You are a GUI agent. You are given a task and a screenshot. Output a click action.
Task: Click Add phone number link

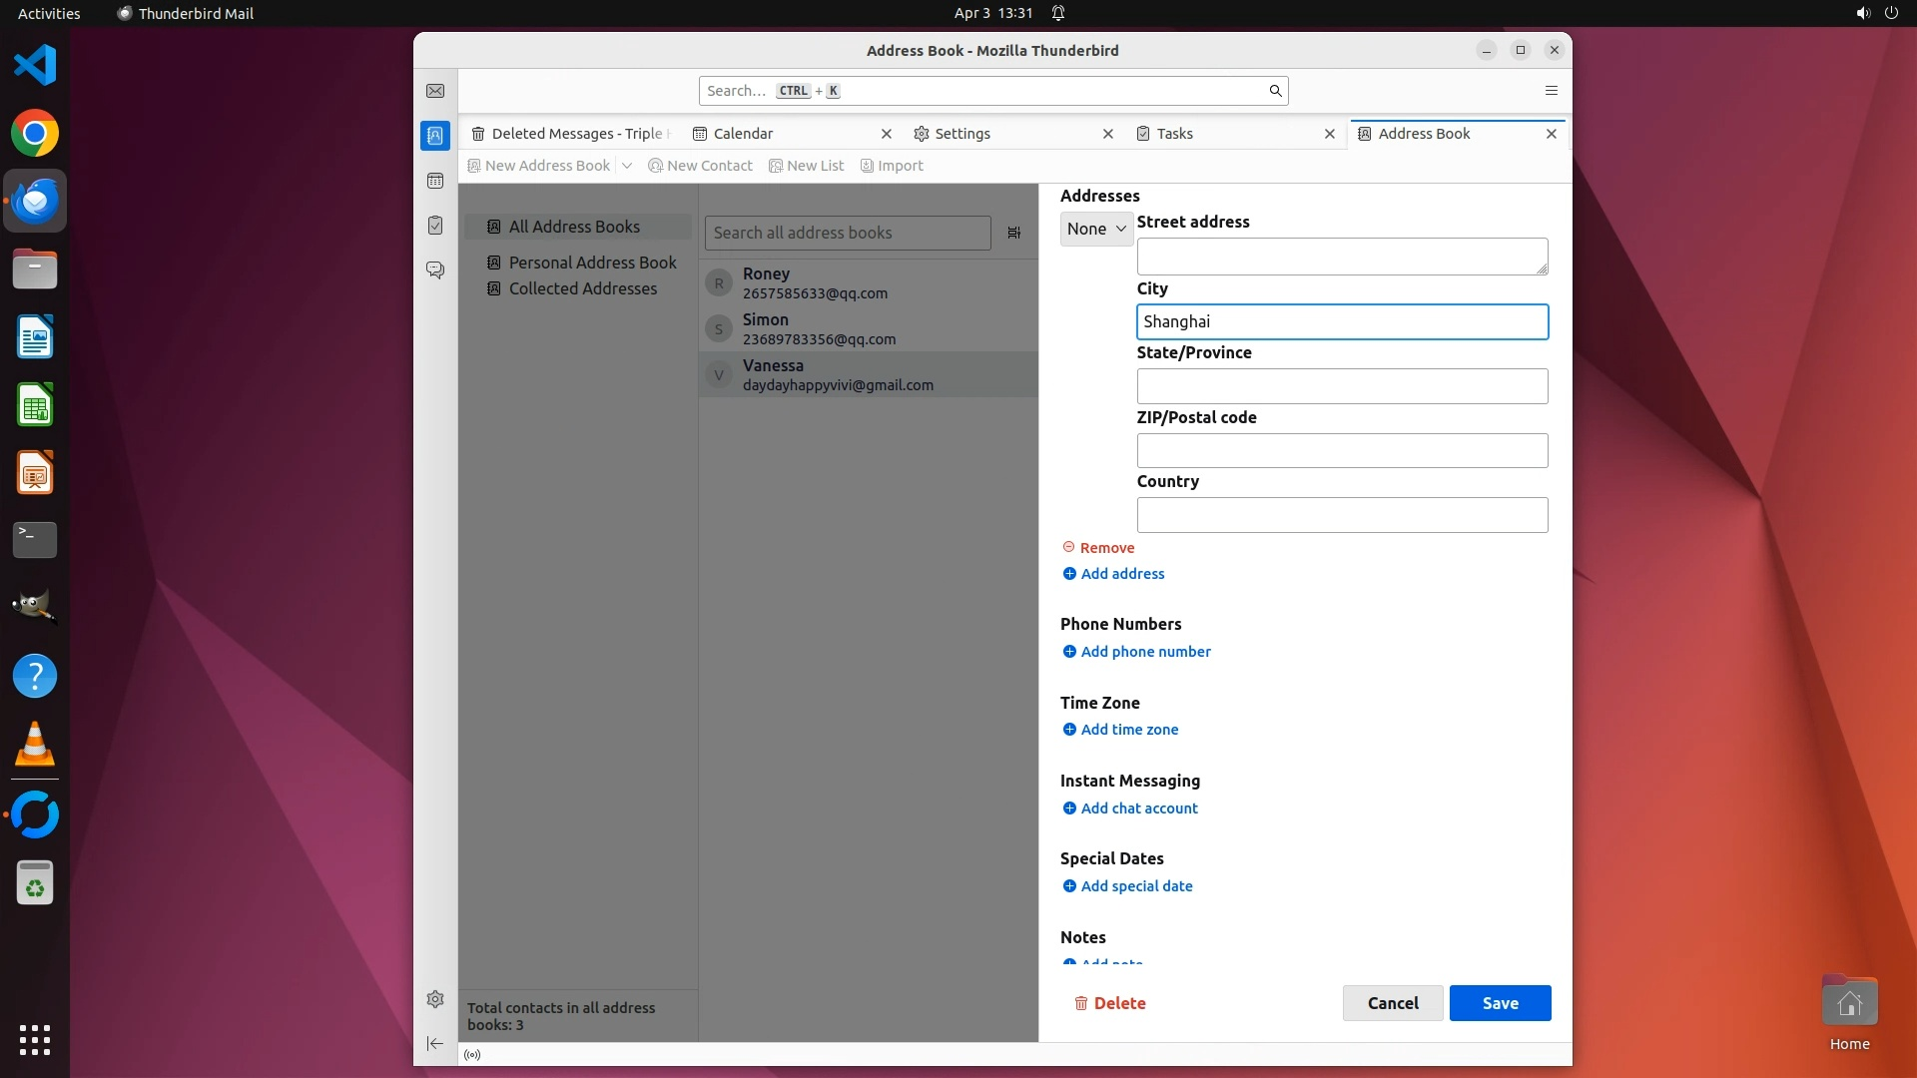(x=1145, y=652)
